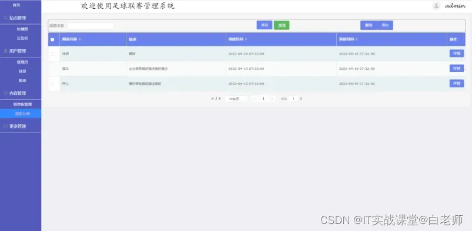Click the blue 查询 button
Screen dimensions: 472x231
tap(265, 25)
